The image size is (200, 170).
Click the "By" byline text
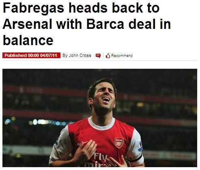pyautogui.click(x=65, y=56)
